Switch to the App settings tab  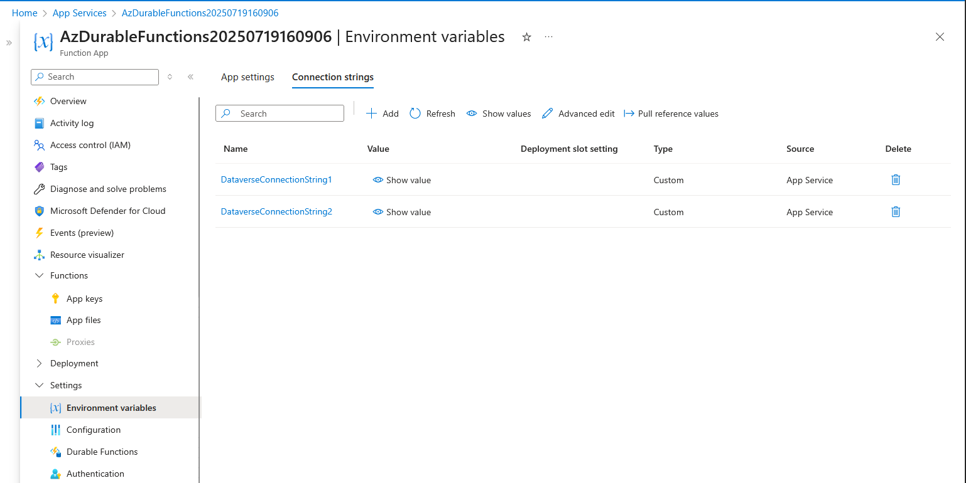(x=247, y=77)
